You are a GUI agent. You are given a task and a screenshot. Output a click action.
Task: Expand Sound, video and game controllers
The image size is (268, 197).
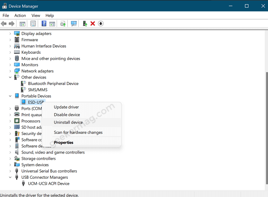[x=10, y=152]
